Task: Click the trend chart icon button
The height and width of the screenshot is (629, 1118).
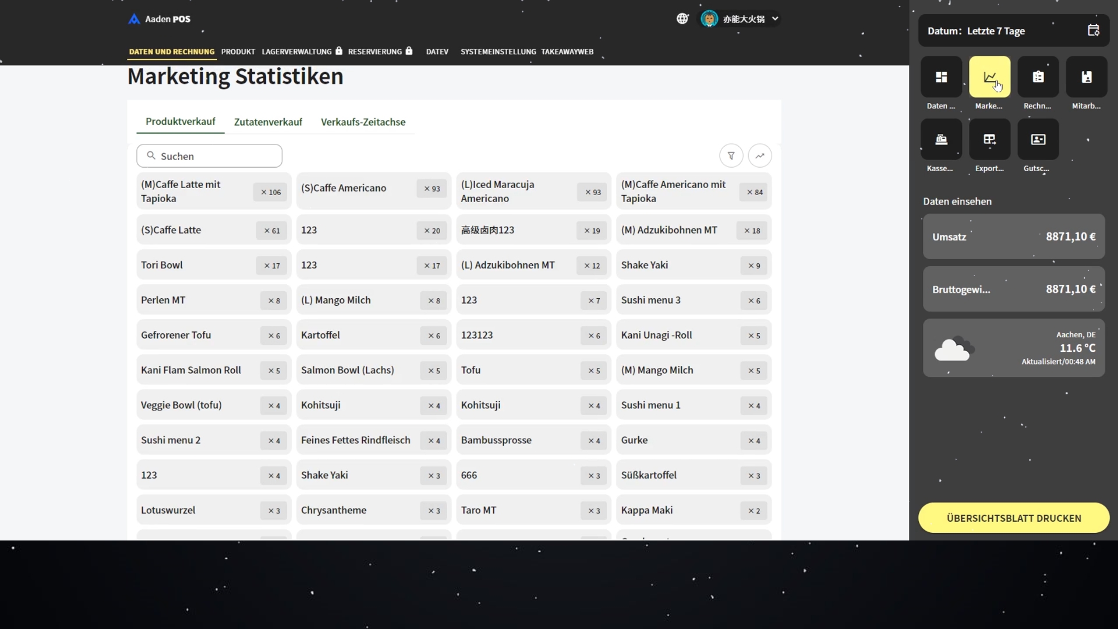Action: point(759,156)
